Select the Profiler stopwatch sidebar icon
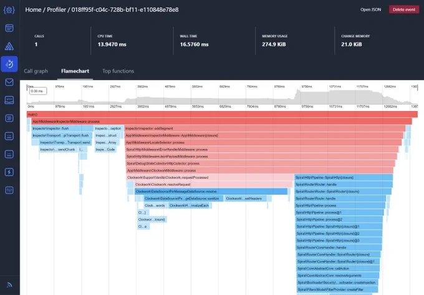 (x=9, y=64)
